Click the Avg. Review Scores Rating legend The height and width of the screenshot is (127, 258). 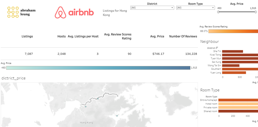[233, 31]
